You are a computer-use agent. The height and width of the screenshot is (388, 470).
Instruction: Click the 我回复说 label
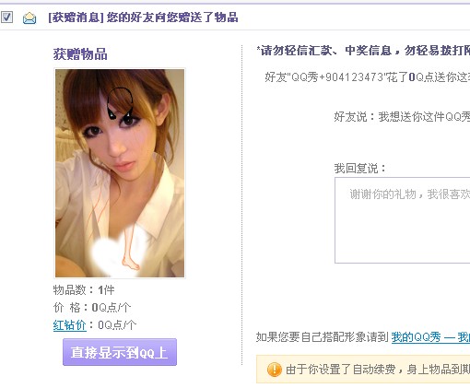pos(360,168)
